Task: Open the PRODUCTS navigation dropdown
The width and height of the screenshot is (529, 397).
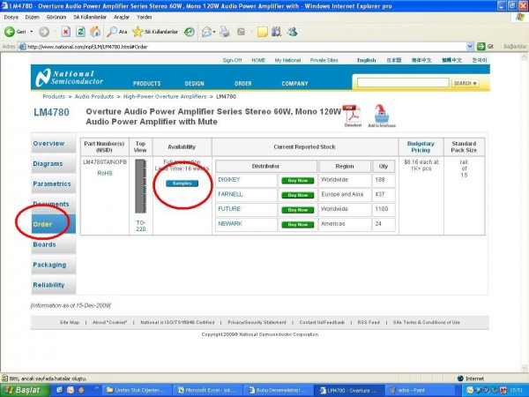Action: point(146,84)
